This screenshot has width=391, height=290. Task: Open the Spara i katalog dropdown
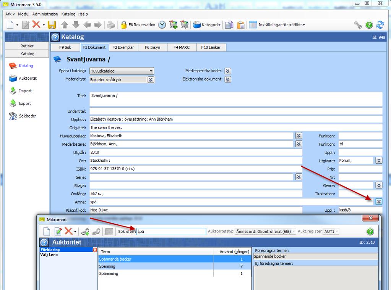click(122, 71)
